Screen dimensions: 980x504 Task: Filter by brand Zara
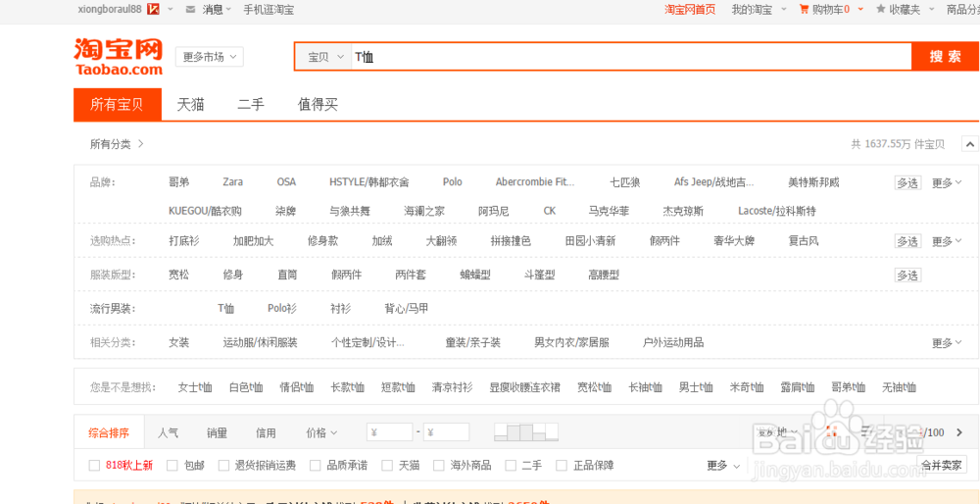coord(233,182)
